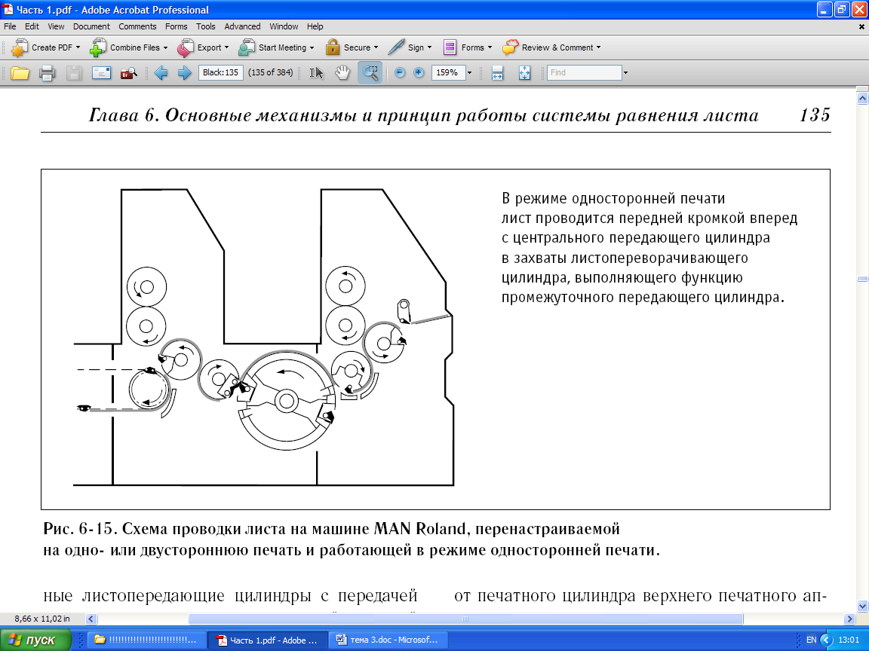This screenshot has width=869, height=651.
Task: Expand the Export dropdown arrow
Action: click(226, 47)
